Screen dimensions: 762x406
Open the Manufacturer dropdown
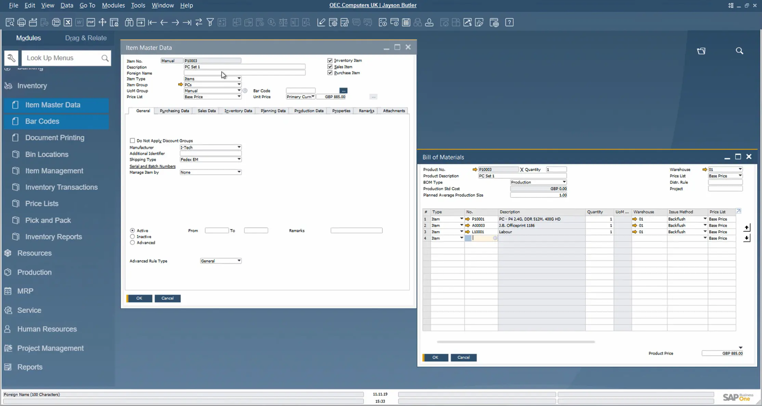pyautogui.click(x=239, y=148)
